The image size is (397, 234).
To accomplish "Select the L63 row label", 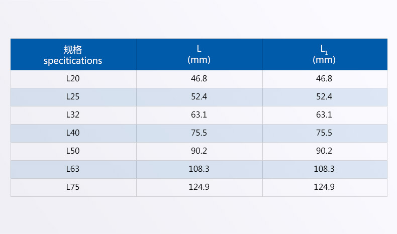I will pyautogui.click(x=73, y=169).
